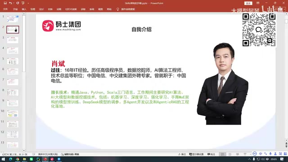Open the Windows Start menu
The image size is (288, 162).
point(3,159)
